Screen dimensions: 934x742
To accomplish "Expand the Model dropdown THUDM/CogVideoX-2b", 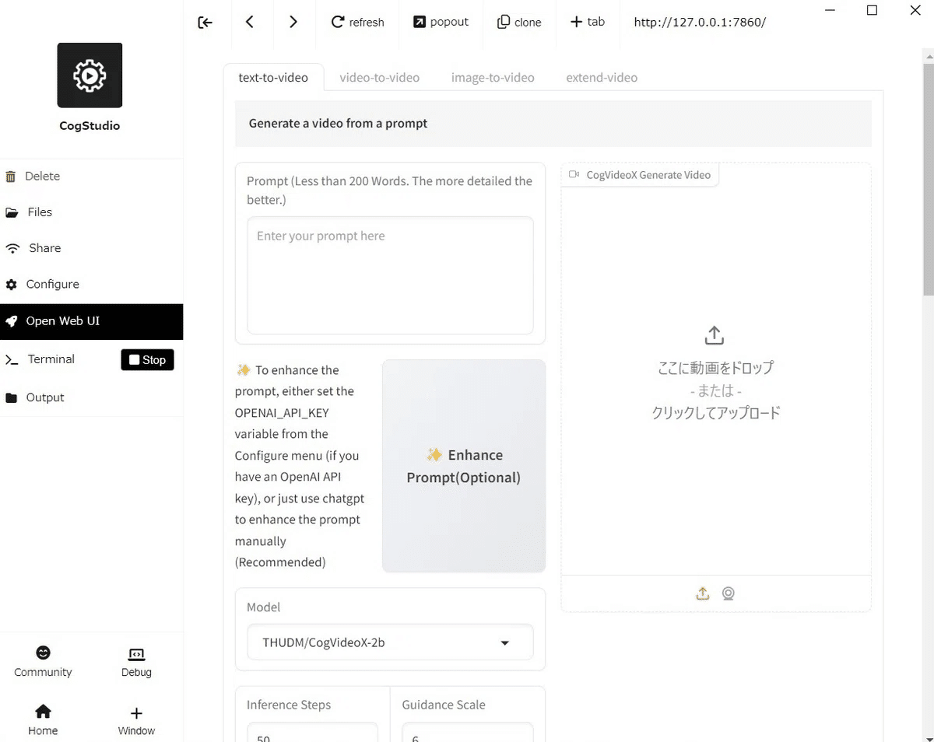I will pos(390,643).
